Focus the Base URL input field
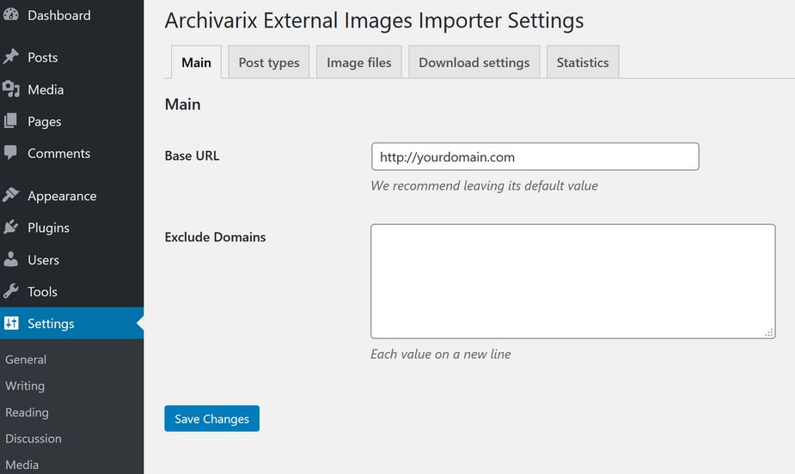 (x=535, y=156)
